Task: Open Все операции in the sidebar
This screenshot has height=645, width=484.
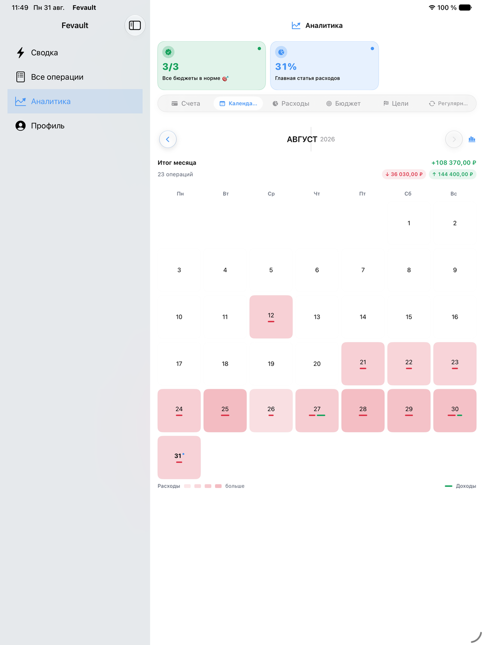Action: pyautogui.click(x=75, y=77)
